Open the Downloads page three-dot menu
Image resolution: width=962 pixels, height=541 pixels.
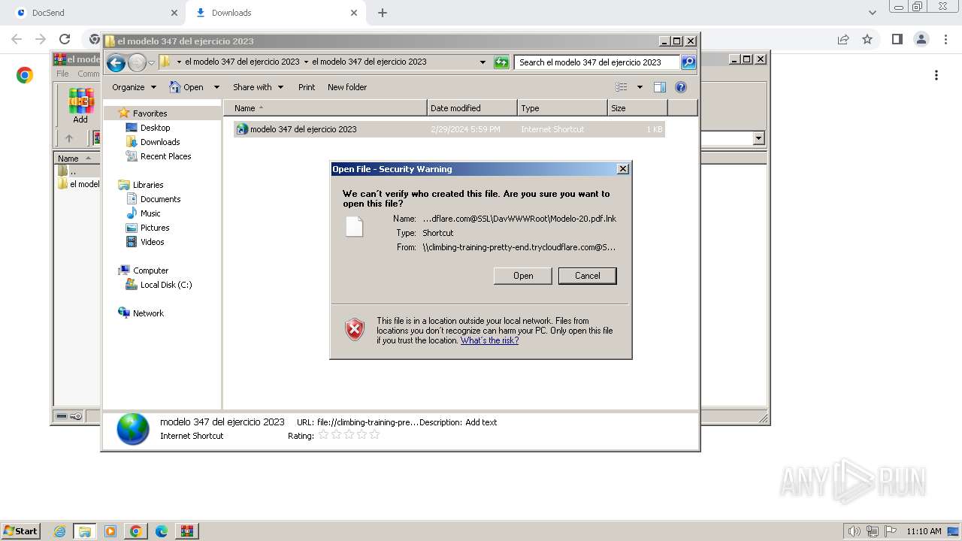pyautogui.click(x=936, y=75)
